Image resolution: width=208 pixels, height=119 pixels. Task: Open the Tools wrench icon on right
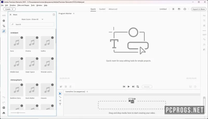[x=204, y=26]
